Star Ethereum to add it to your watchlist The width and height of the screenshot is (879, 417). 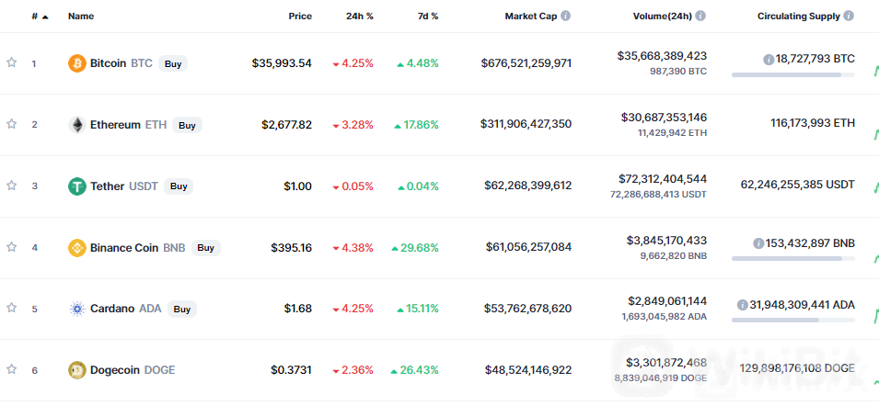click(x=11, y=124)
